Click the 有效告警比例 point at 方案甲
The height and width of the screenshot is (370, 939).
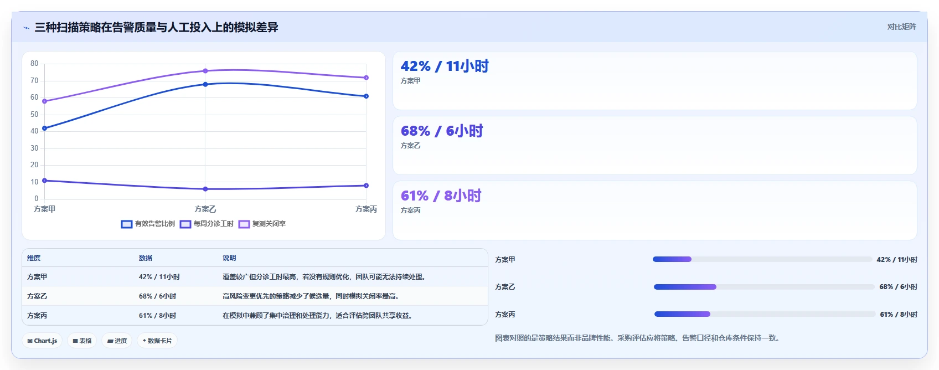pyautogui.click(x=45, y=128)
